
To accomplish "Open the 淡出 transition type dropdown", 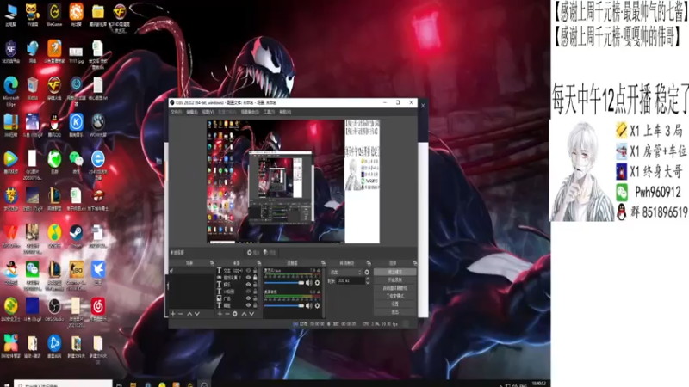I will [346, 272].
